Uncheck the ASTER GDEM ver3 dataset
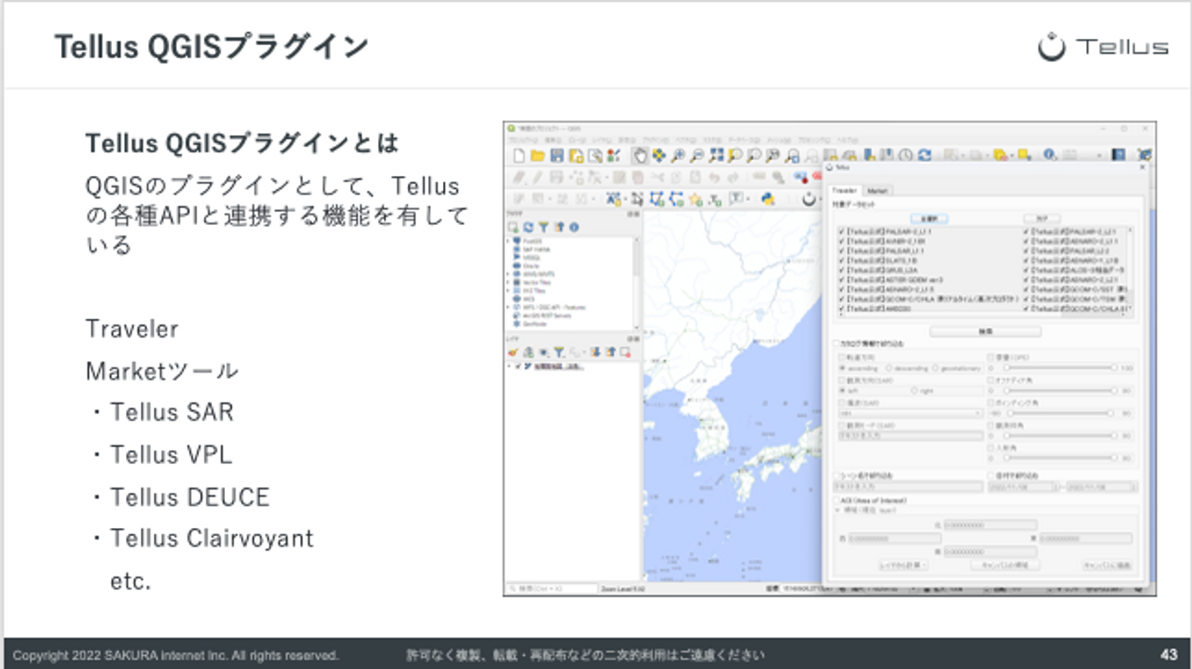The width and height of the screenshot is (1192, 669). 842,280
